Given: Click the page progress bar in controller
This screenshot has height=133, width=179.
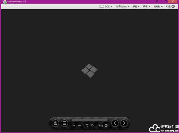Looking at the screenshot, I should coord(89,120).
